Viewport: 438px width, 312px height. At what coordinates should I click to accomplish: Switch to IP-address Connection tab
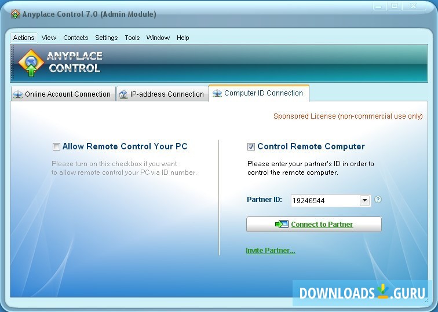pyautogui.click(x=162, y=94)
